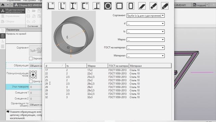
Task: Select Моделирование металлоконструкций toolbar set
Action: click(x=13, y=11)
